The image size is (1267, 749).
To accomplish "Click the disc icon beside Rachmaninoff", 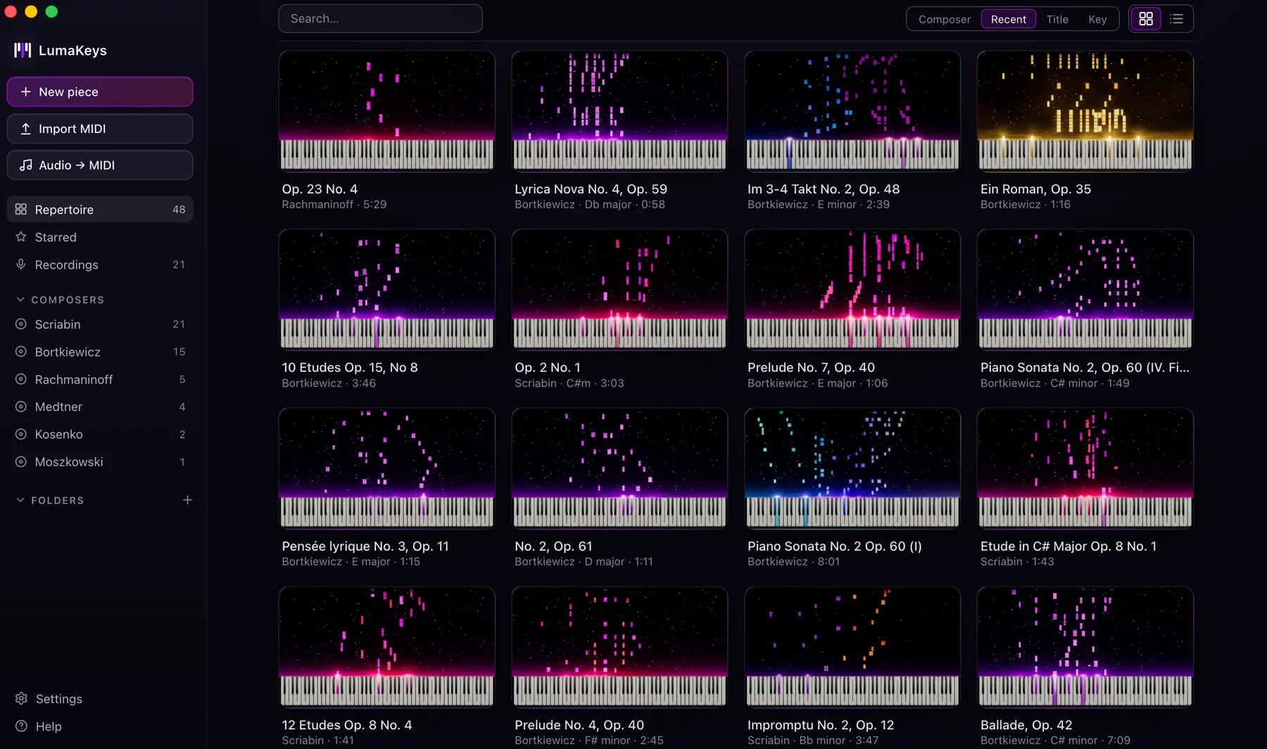I will (x=21, y=379).
